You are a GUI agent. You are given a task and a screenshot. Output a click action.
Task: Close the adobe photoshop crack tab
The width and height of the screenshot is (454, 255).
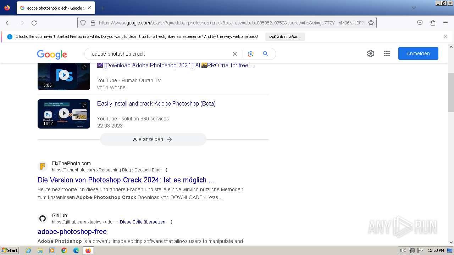(x=89, y=8)
